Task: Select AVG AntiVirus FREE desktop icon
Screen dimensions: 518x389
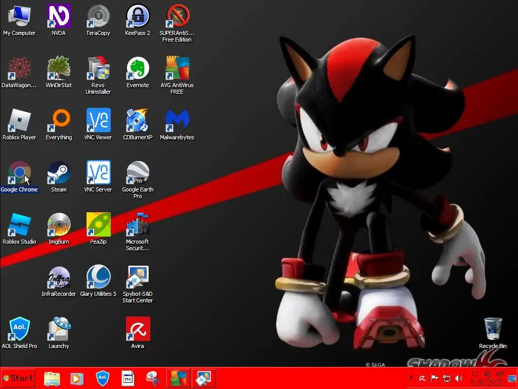Action: point(177,76)
